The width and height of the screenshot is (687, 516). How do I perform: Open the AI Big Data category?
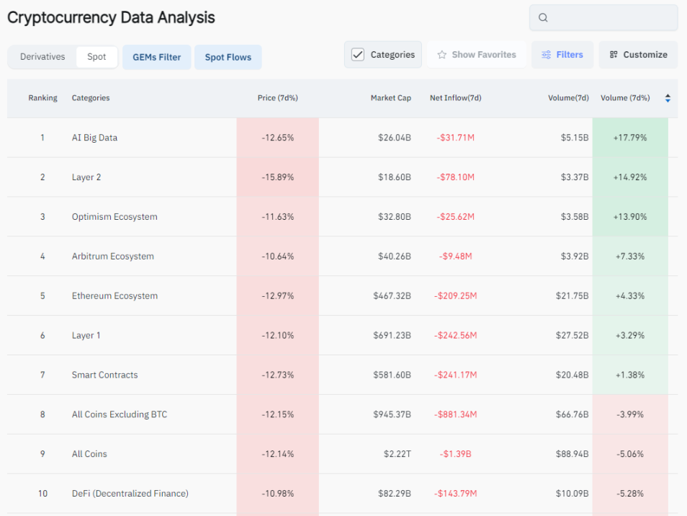94,138
